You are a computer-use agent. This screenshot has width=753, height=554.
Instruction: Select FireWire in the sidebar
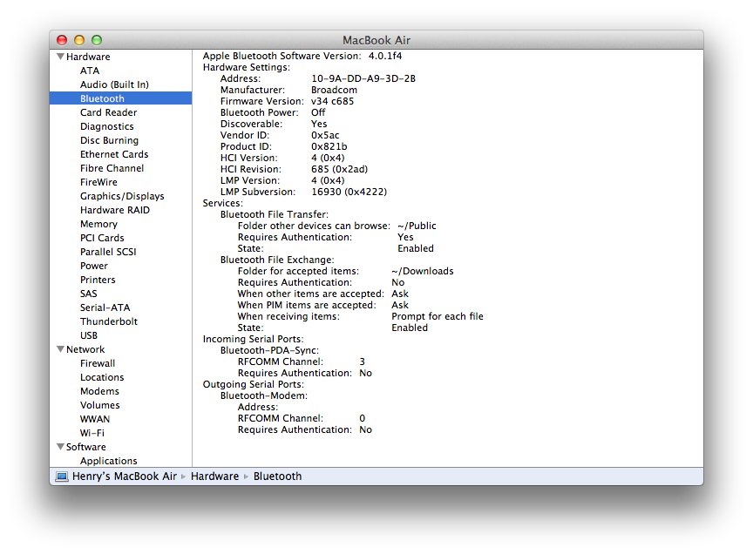pos(98,182)
